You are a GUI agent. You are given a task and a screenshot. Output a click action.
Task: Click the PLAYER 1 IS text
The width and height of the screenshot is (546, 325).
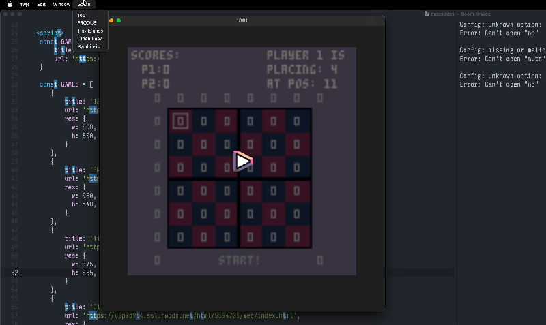pos(306,55)
